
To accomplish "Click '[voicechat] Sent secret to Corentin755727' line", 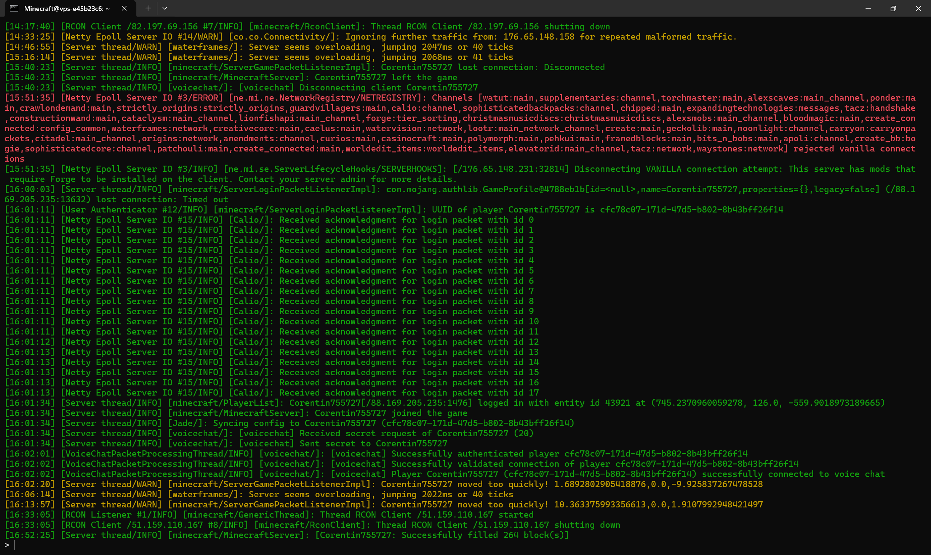I will coord(226,443).
